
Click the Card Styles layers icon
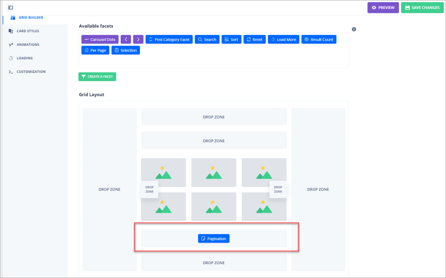pyautogui.click(x=10, y=31)
